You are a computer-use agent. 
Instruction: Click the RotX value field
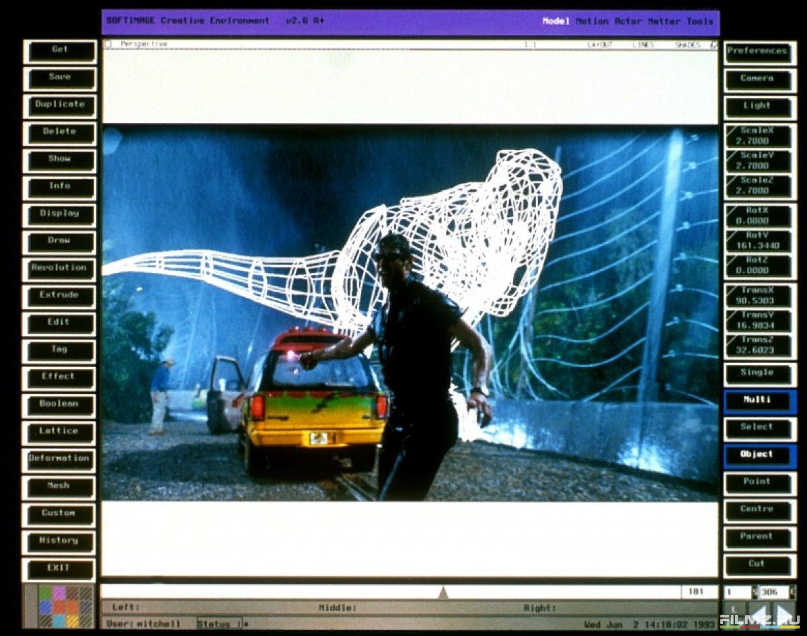click(x=760, y=216)
